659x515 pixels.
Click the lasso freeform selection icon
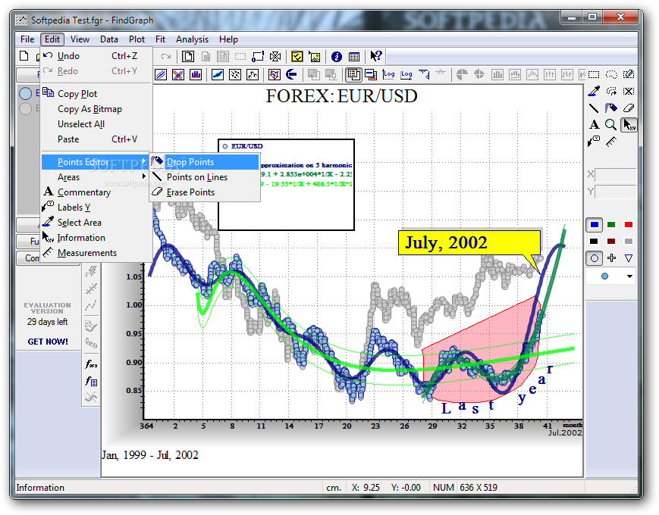(611, 75)
